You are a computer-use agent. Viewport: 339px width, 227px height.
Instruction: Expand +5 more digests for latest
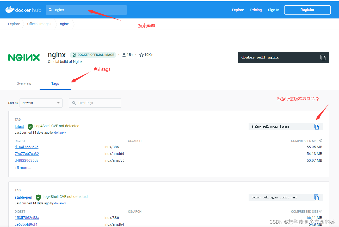[23, 168]
